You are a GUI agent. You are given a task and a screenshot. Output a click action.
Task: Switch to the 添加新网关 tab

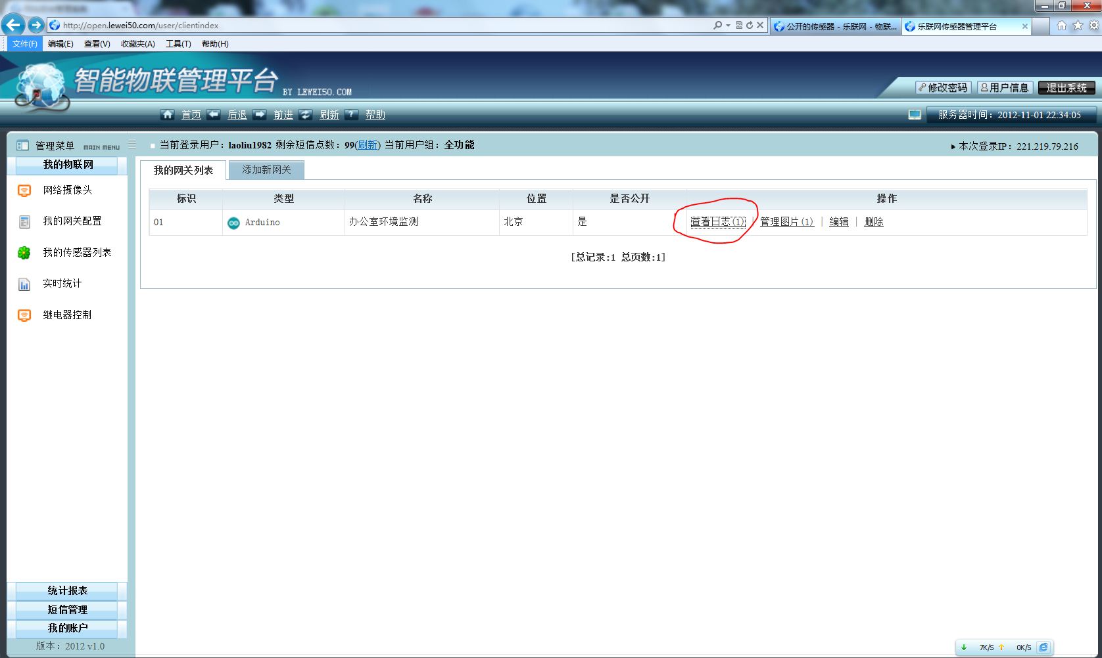266,170
